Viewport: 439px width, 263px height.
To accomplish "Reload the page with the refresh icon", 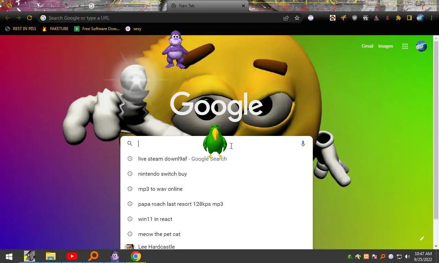I will pyautogui.click(x=29, y=18).
